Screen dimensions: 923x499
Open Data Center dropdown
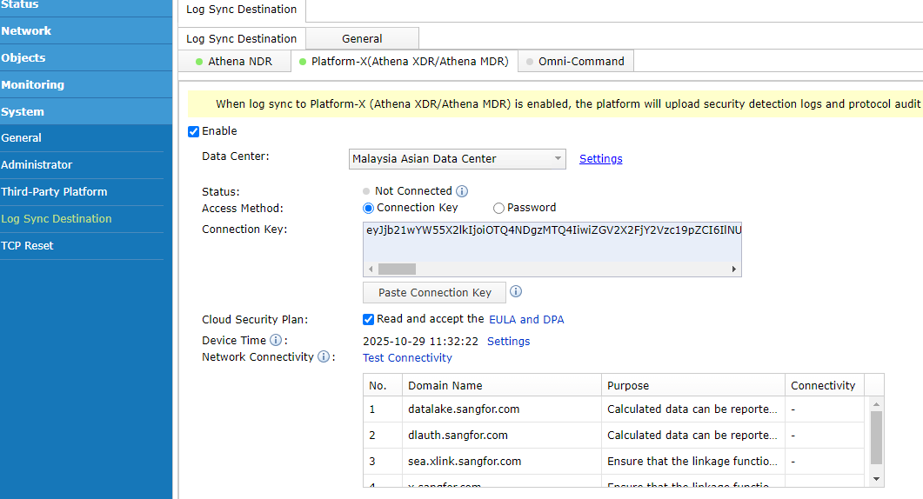point(458,159)
